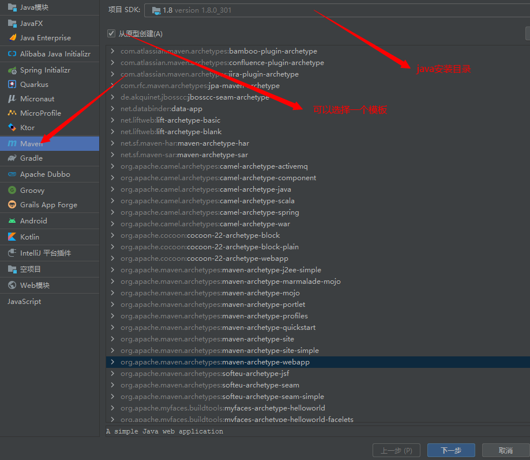
Task: Toggle the 从原型创建(A) checkbox
Action: [111, 33]
